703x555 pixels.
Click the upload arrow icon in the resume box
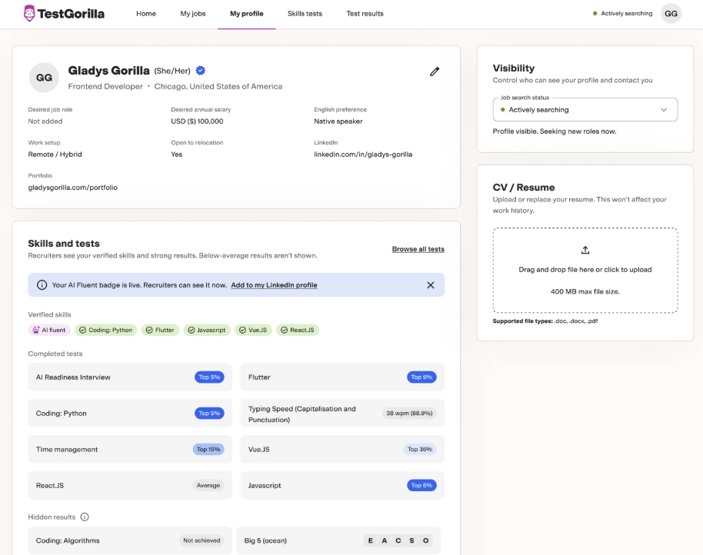pyautogui.click(x=585, y=250)
